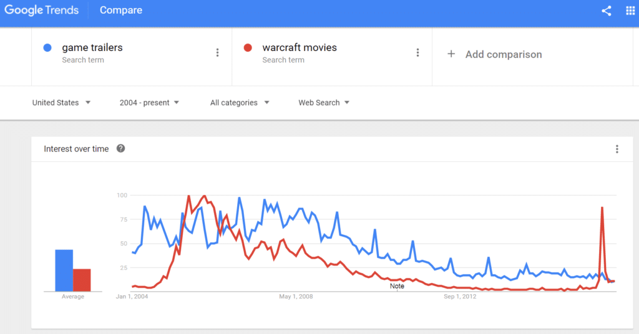The height and width of the screenshot is (334, 639).
Task: Edit the game trailers search term
Action: pos(92,47)
